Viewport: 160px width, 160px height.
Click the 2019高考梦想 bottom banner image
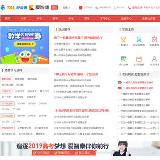point(80,149)
